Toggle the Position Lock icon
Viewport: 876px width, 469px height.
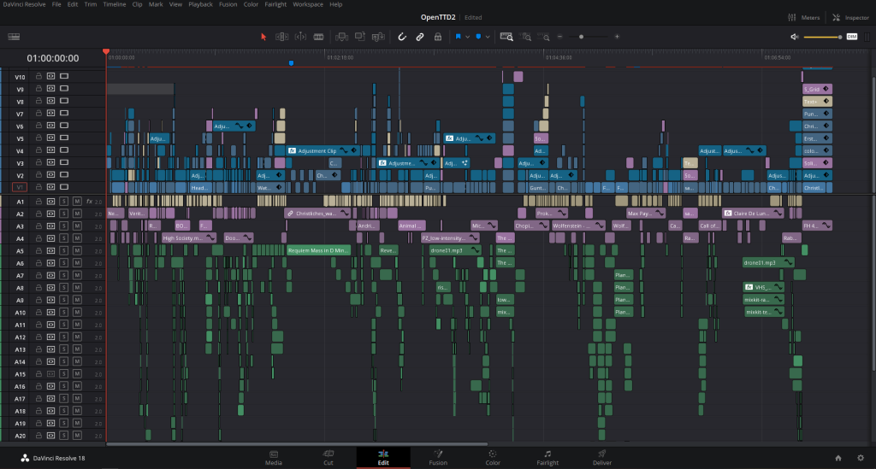click(x=438, y=37)
